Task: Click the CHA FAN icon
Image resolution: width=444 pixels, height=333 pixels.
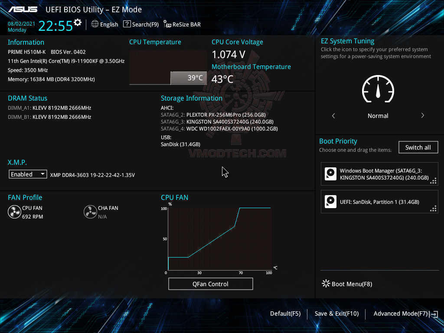Action: pos(90,212)
